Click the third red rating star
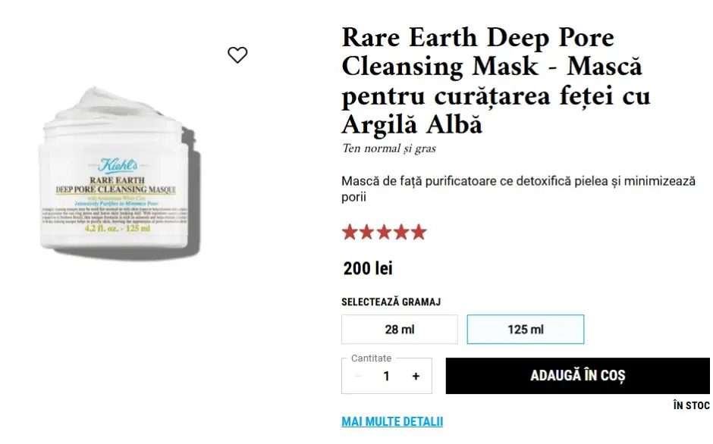This screenshot has height=444, width=713. pos(385,232)
